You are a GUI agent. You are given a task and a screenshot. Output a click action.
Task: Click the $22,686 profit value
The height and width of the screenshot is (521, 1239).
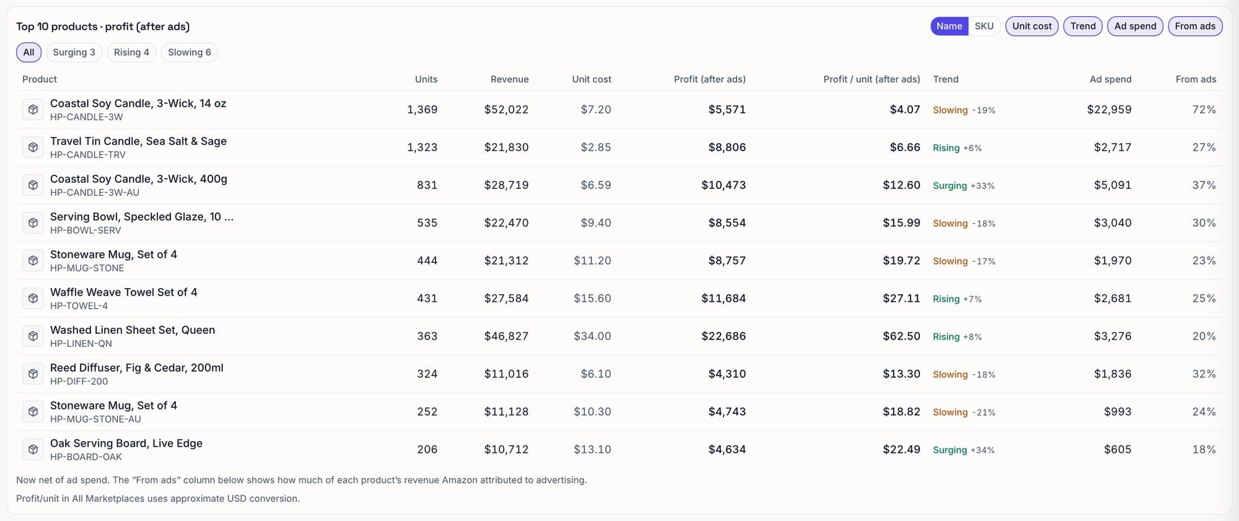click(x=724, y=336)
